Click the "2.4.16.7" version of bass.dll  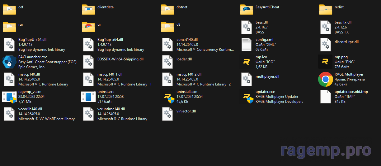(x=262, y=27)
